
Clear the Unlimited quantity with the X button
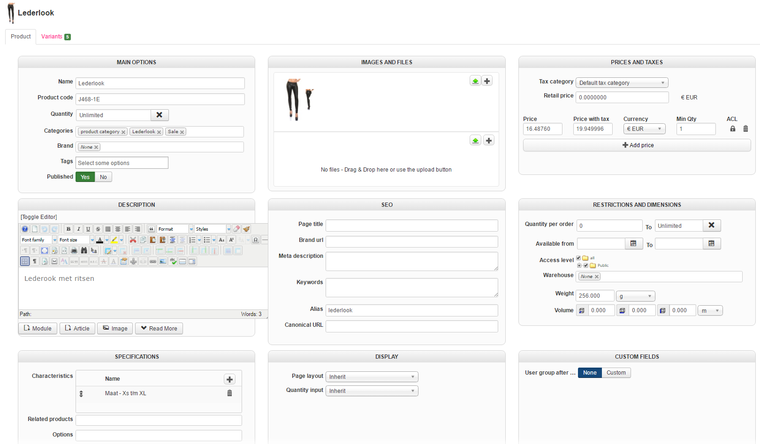tap(160, 115)
